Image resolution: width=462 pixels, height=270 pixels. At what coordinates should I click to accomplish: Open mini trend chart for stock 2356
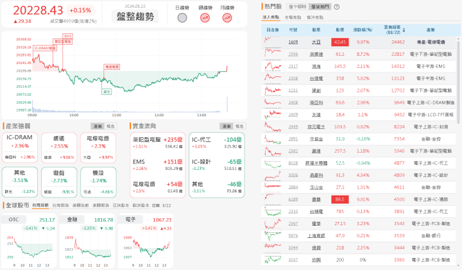tap(273, 54)
